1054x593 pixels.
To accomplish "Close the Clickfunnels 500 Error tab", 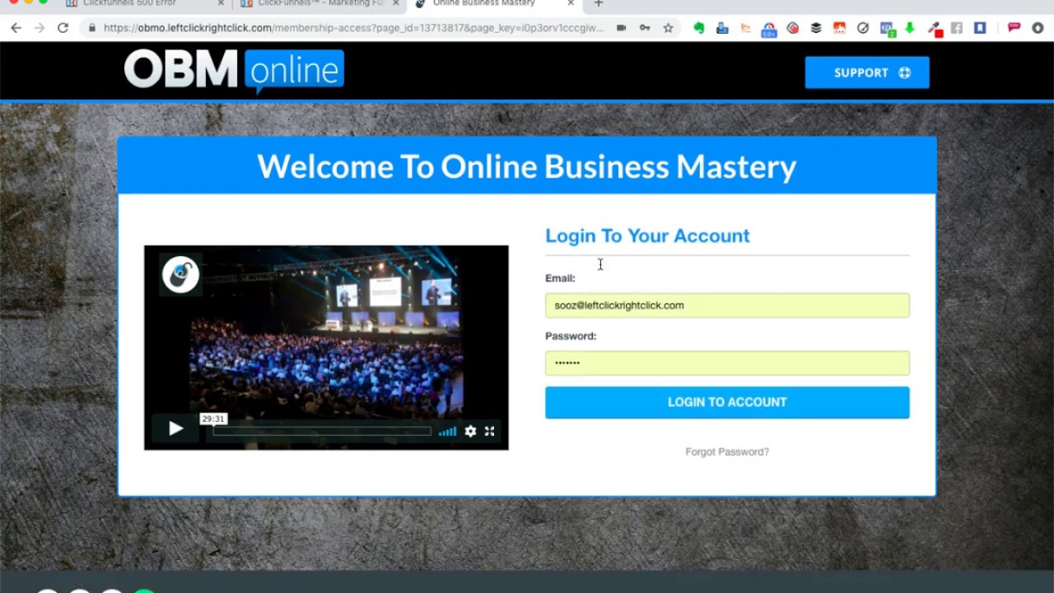I will tap(221, 3).
